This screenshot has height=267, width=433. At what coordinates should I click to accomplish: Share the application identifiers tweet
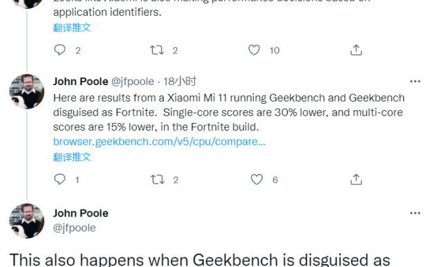[x=356, y=50]
